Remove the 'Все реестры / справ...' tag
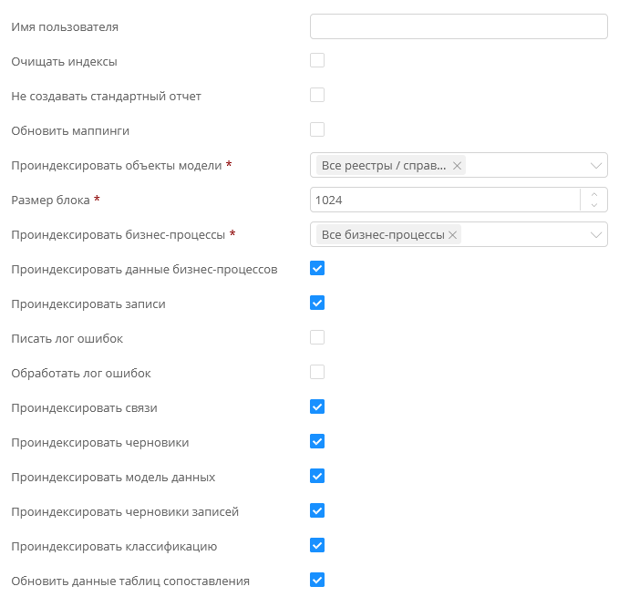The image size is (619, 607). click(x=457, y=166)
